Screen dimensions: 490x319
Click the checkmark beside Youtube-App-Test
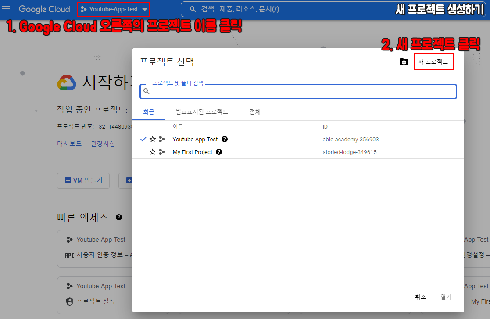(143, 140)
